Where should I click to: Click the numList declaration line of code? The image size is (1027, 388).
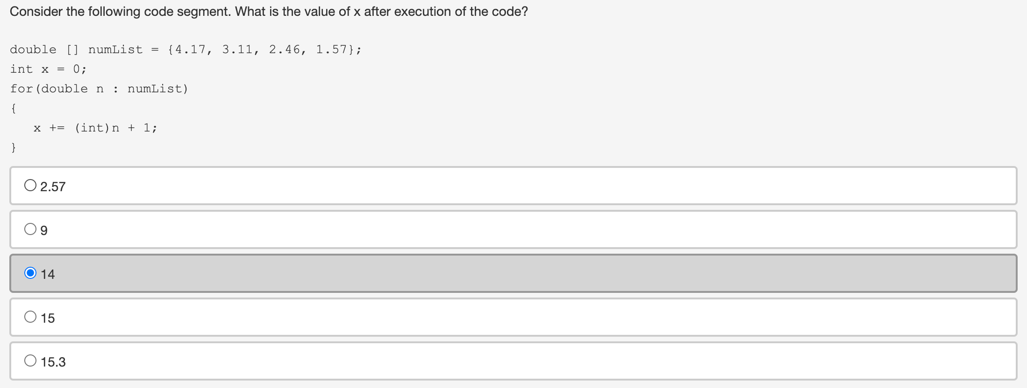[185, 49]
